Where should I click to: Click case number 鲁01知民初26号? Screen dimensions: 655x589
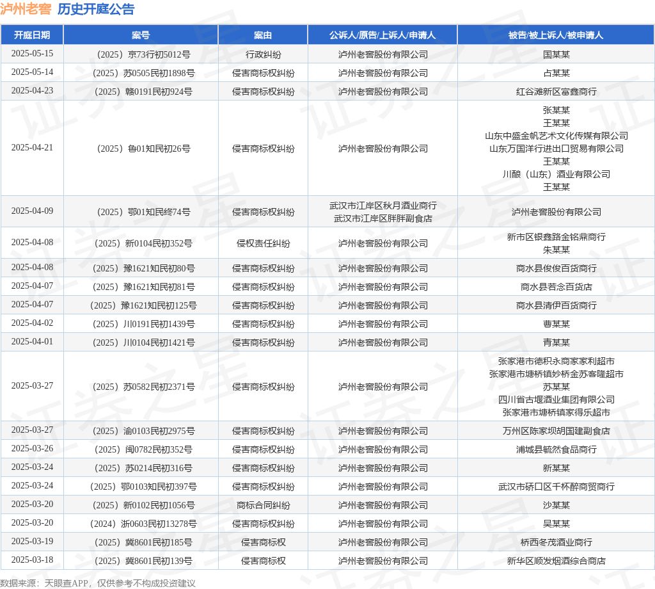pos(143,149)
